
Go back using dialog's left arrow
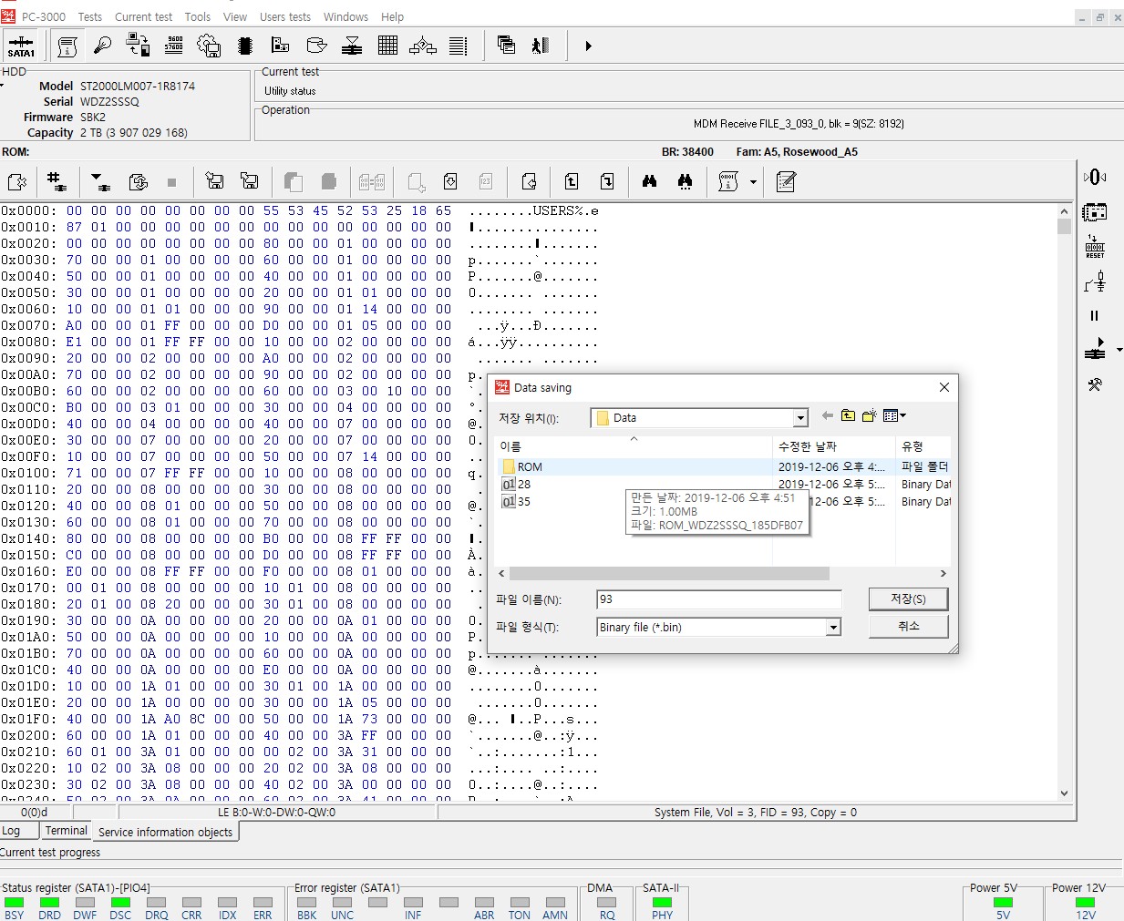(827, 415)
